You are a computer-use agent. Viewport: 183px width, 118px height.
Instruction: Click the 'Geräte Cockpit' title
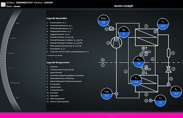pos(123,6)
